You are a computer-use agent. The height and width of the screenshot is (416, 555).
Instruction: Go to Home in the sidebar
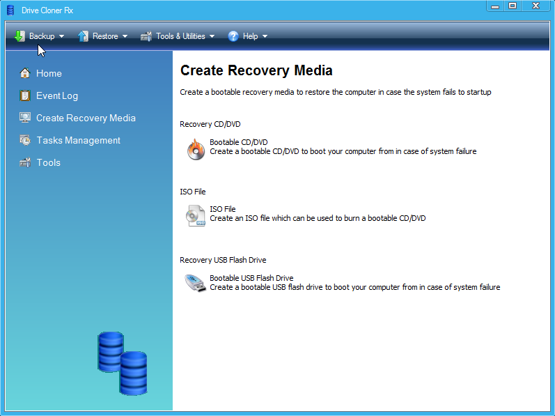(x=49, y=73)
